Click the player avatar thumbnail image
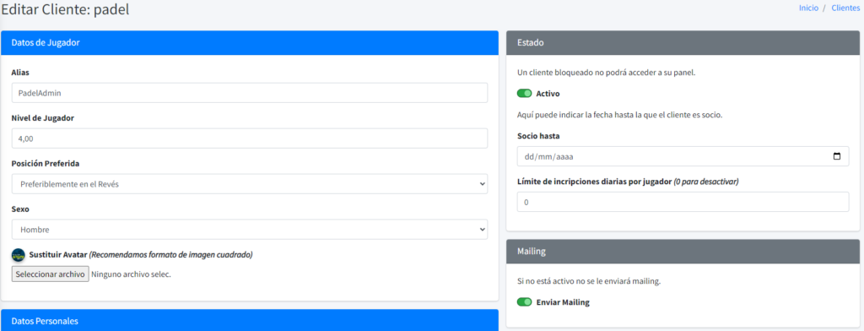Viewport: 864px width, 331px height. tap(19, 255)
